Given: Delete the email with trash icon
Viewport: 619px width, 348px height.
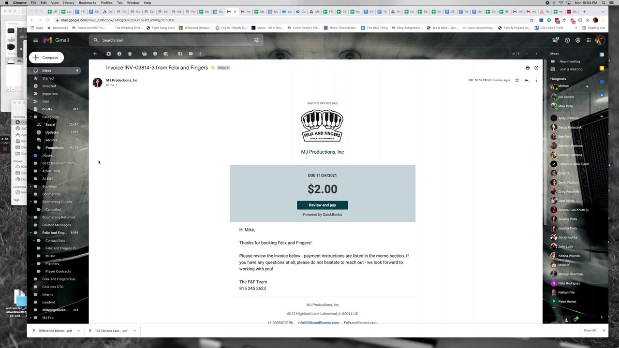Looking at the screenshot, I should (130, 54).
